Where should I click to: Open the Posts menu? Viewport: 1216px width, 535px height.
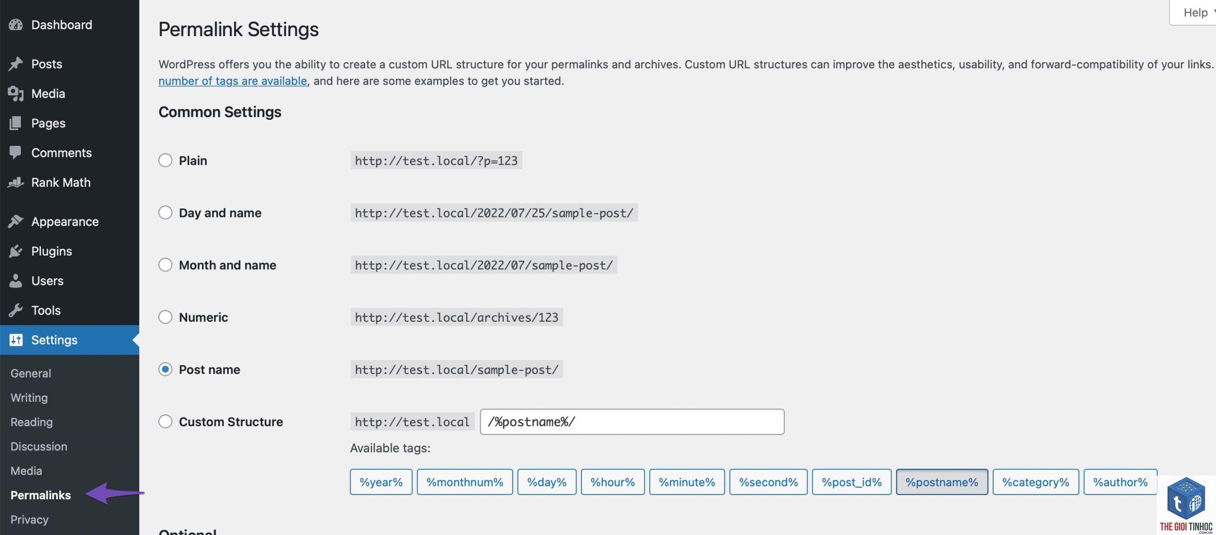click(69, 64)
